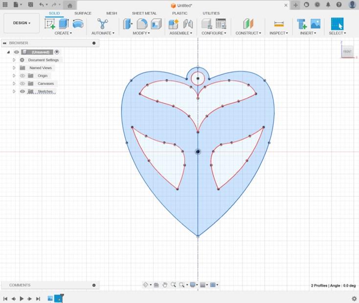This screenshot has width=359, height=303.
Task: Select the canvas feature in timeline
Action: [x=50, y=299]
